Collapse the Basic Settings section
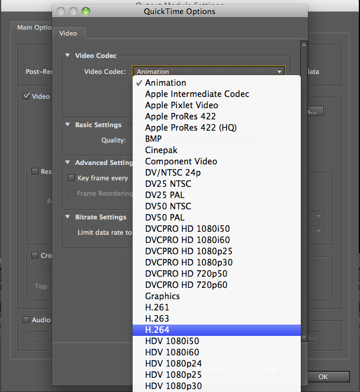The width and height of the screenshot is (360, 392). point(67,125)
